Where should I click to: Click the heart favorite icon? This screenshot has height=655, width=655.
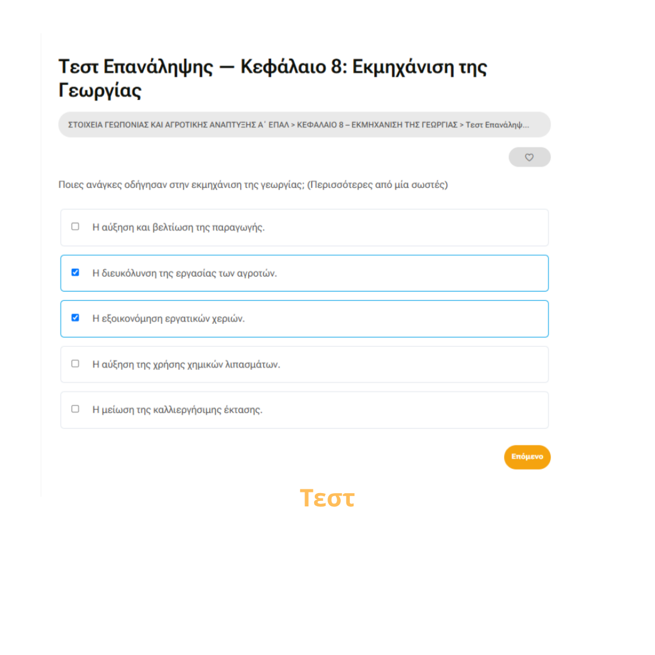click(x=529, y=158)
